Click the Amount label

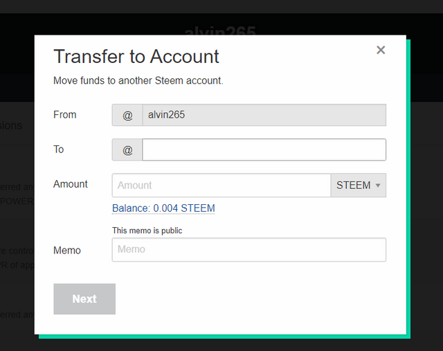point(71,184)
